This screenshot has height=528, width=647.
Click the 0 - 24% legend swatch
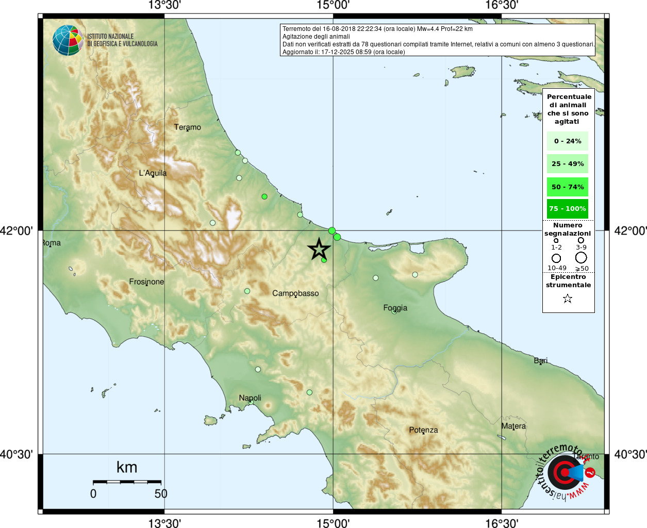pyautogui.click(x=568, y=141)
